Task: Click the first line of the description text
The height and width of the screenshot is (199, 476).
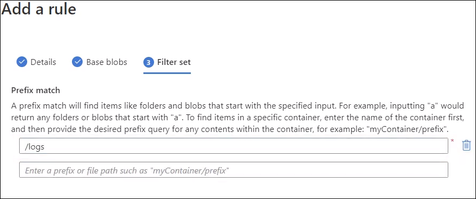Action: click(x=238, y=106)
